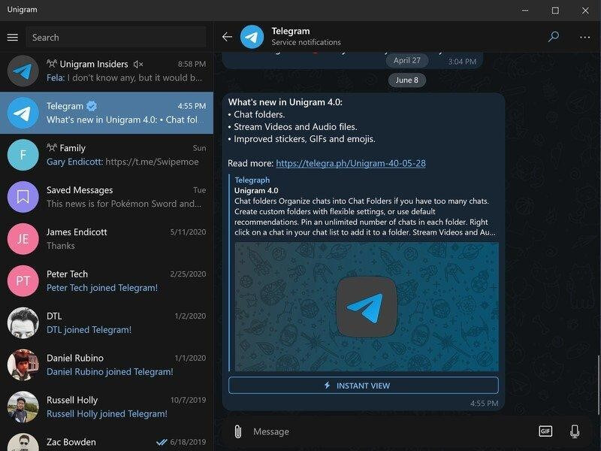Open the three-dot options menu
Viewport: 601px width, 451px height.
583,35
